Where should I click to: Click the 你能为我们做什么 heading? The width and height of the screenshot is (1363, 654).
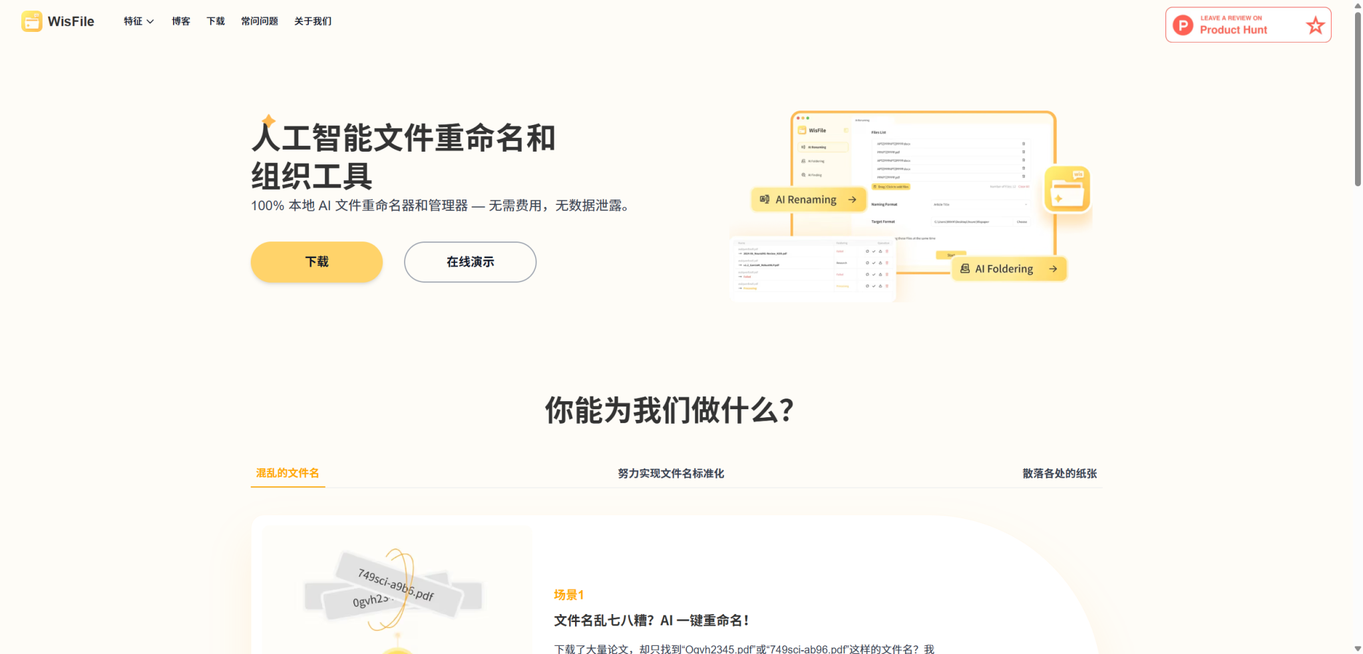tap(670, 410)
